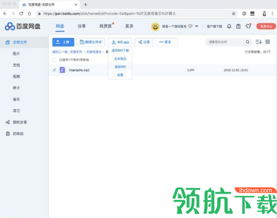Open the red 会员中心 button
This screenshot has height=218, width=277.
[266, 26]
